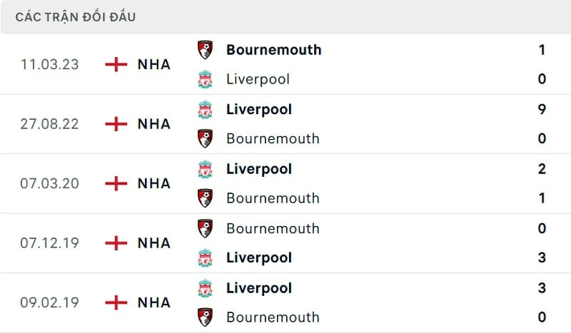Click England flag beside 11.03.23 match
This screenshot has width=571, height=333.
click(x=116, y=64)
